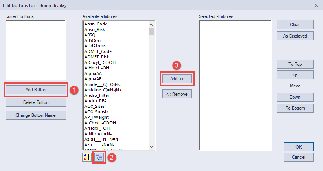Close the dialog using the X
The width and height of the screenshot is (323, 171).
click(316, 5)
